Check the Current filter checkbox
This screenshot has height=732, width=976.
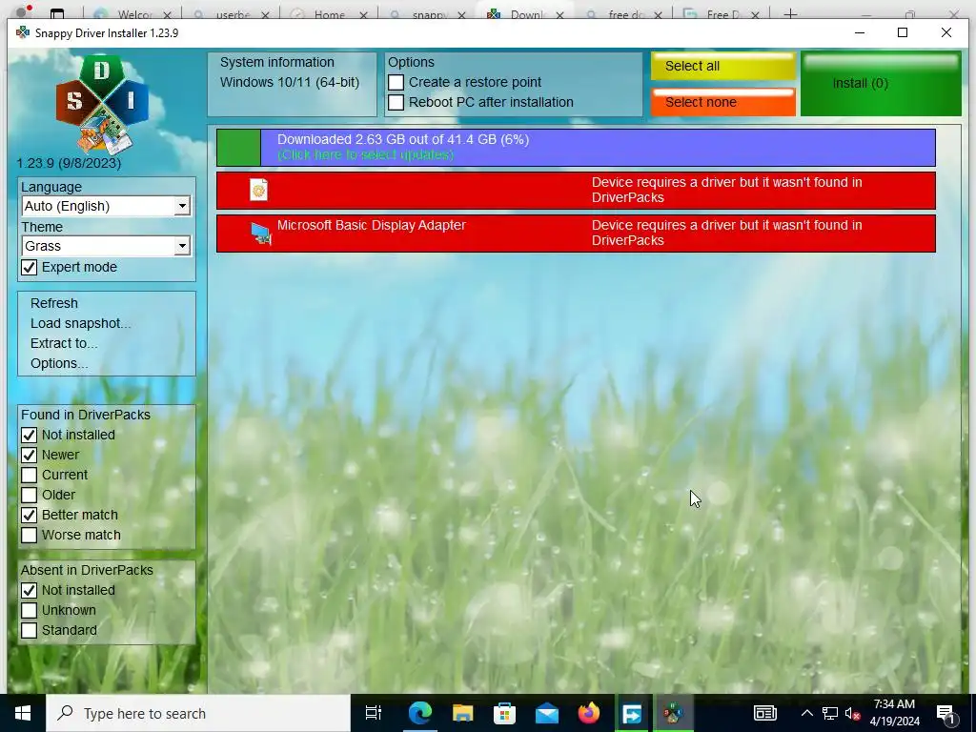(x=30, y=475)
